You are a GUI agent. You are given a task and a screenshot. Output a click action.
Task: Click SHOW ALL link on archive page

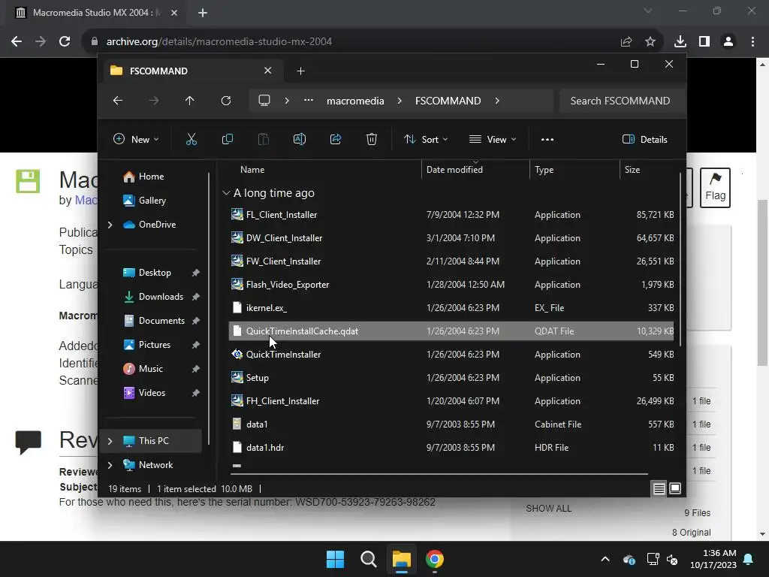click(548, 509)
